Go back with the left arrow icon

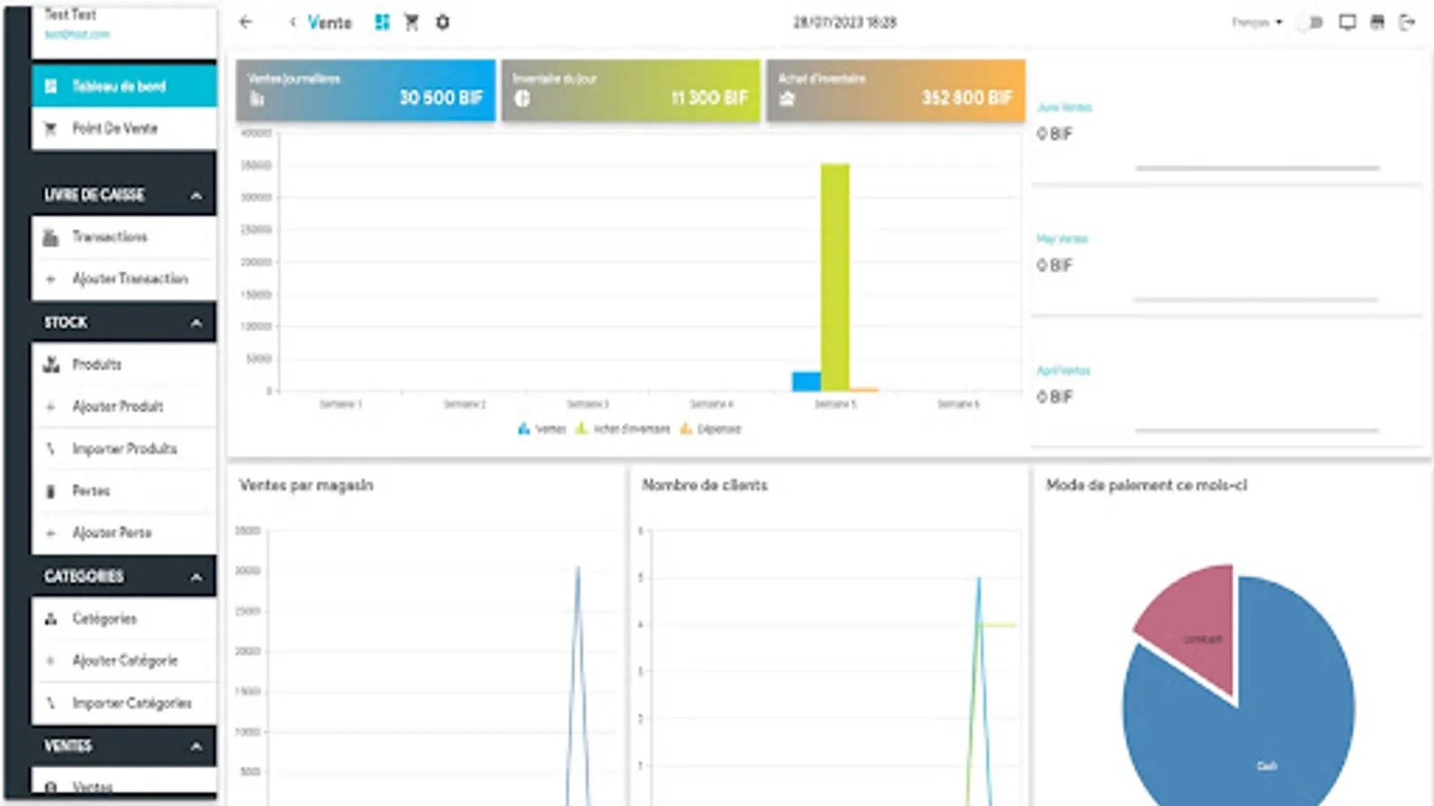pos(246,22)
